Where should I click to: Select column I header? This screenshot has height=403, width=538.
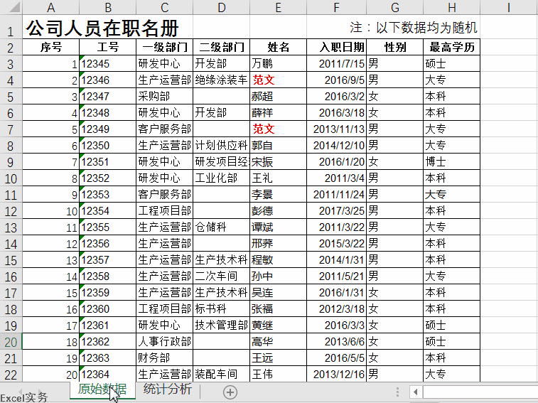coord(509,7)
